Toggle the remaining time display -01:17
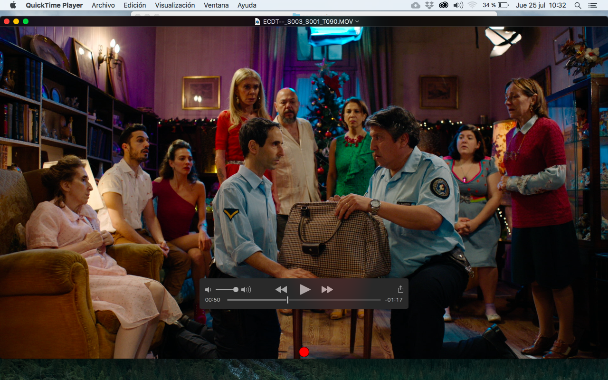608x380 pixels. coord(394,300)
